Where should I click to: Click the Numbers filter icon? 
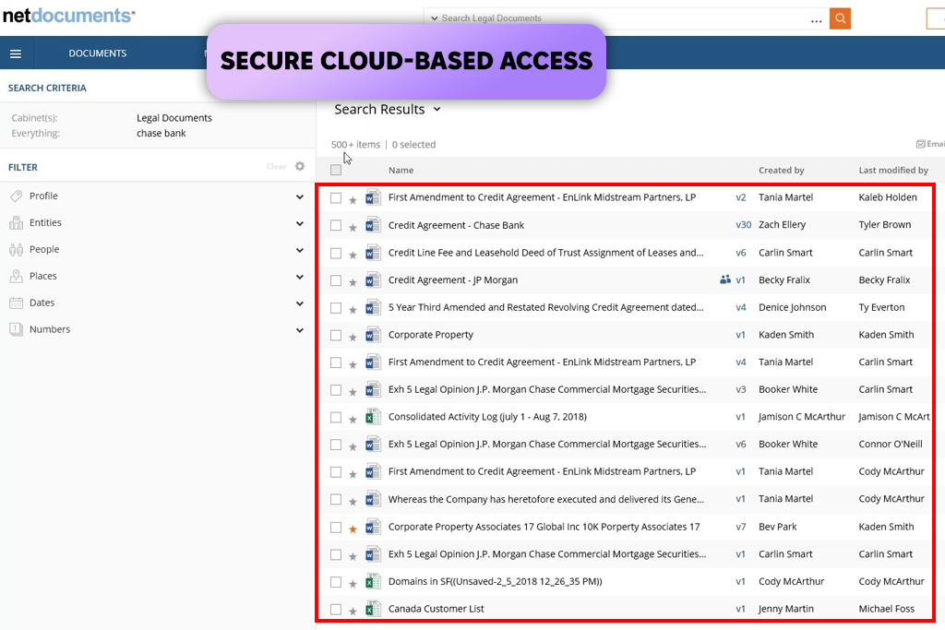[x=17, y=329]
